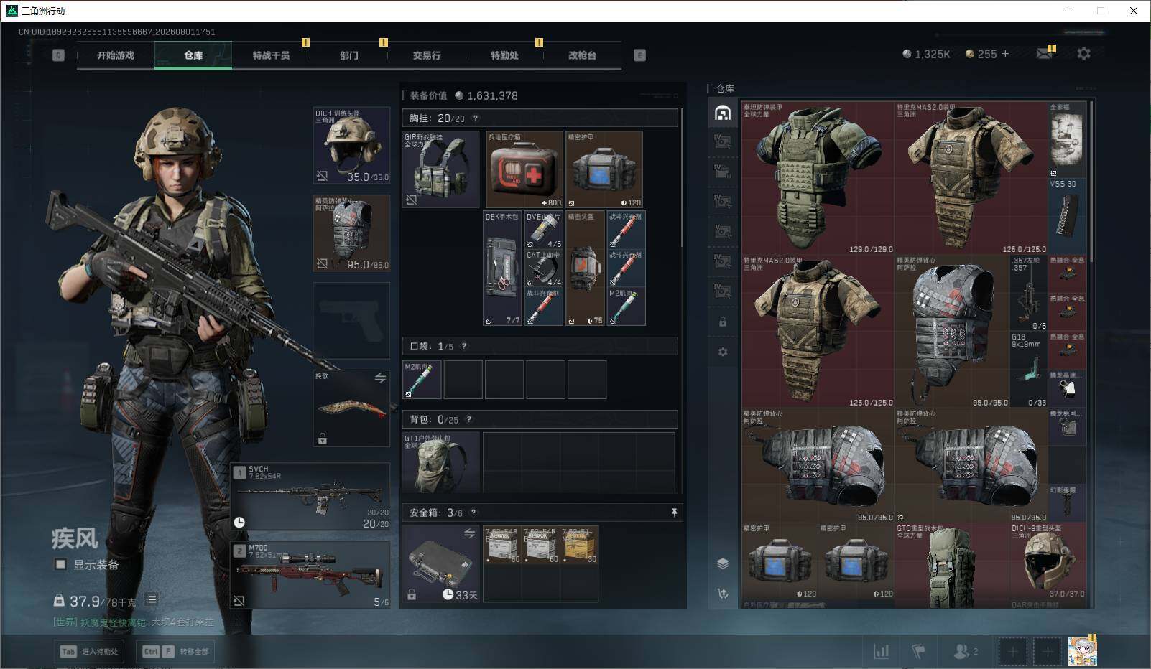Select the VSS 30 magazine in storage

(x=1067, y=216)
